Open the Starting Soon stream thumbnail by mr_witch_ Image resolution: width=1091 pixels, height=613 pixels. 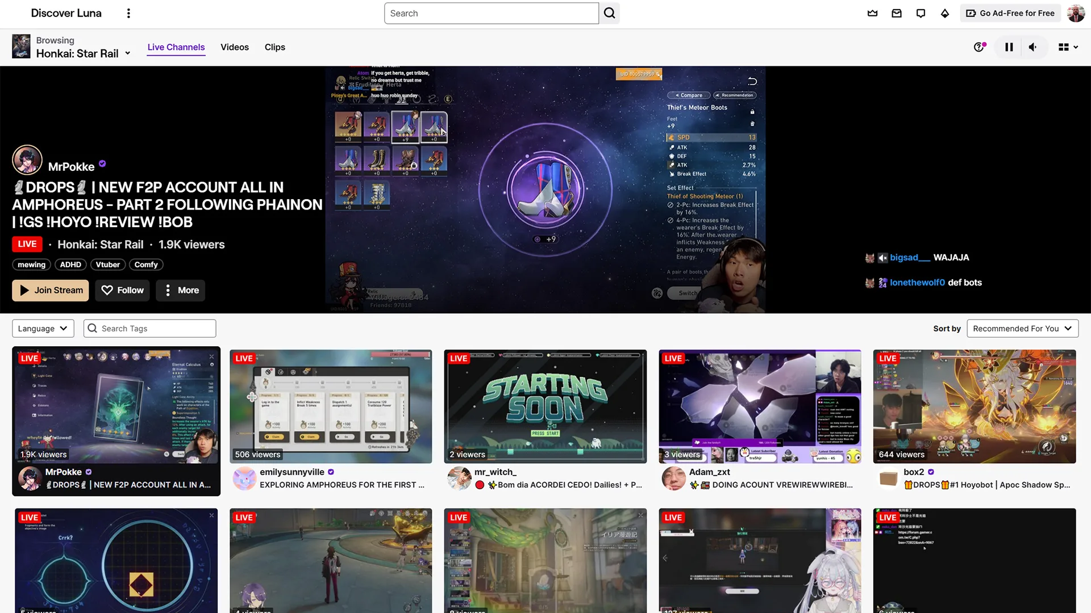click(545, 406)
